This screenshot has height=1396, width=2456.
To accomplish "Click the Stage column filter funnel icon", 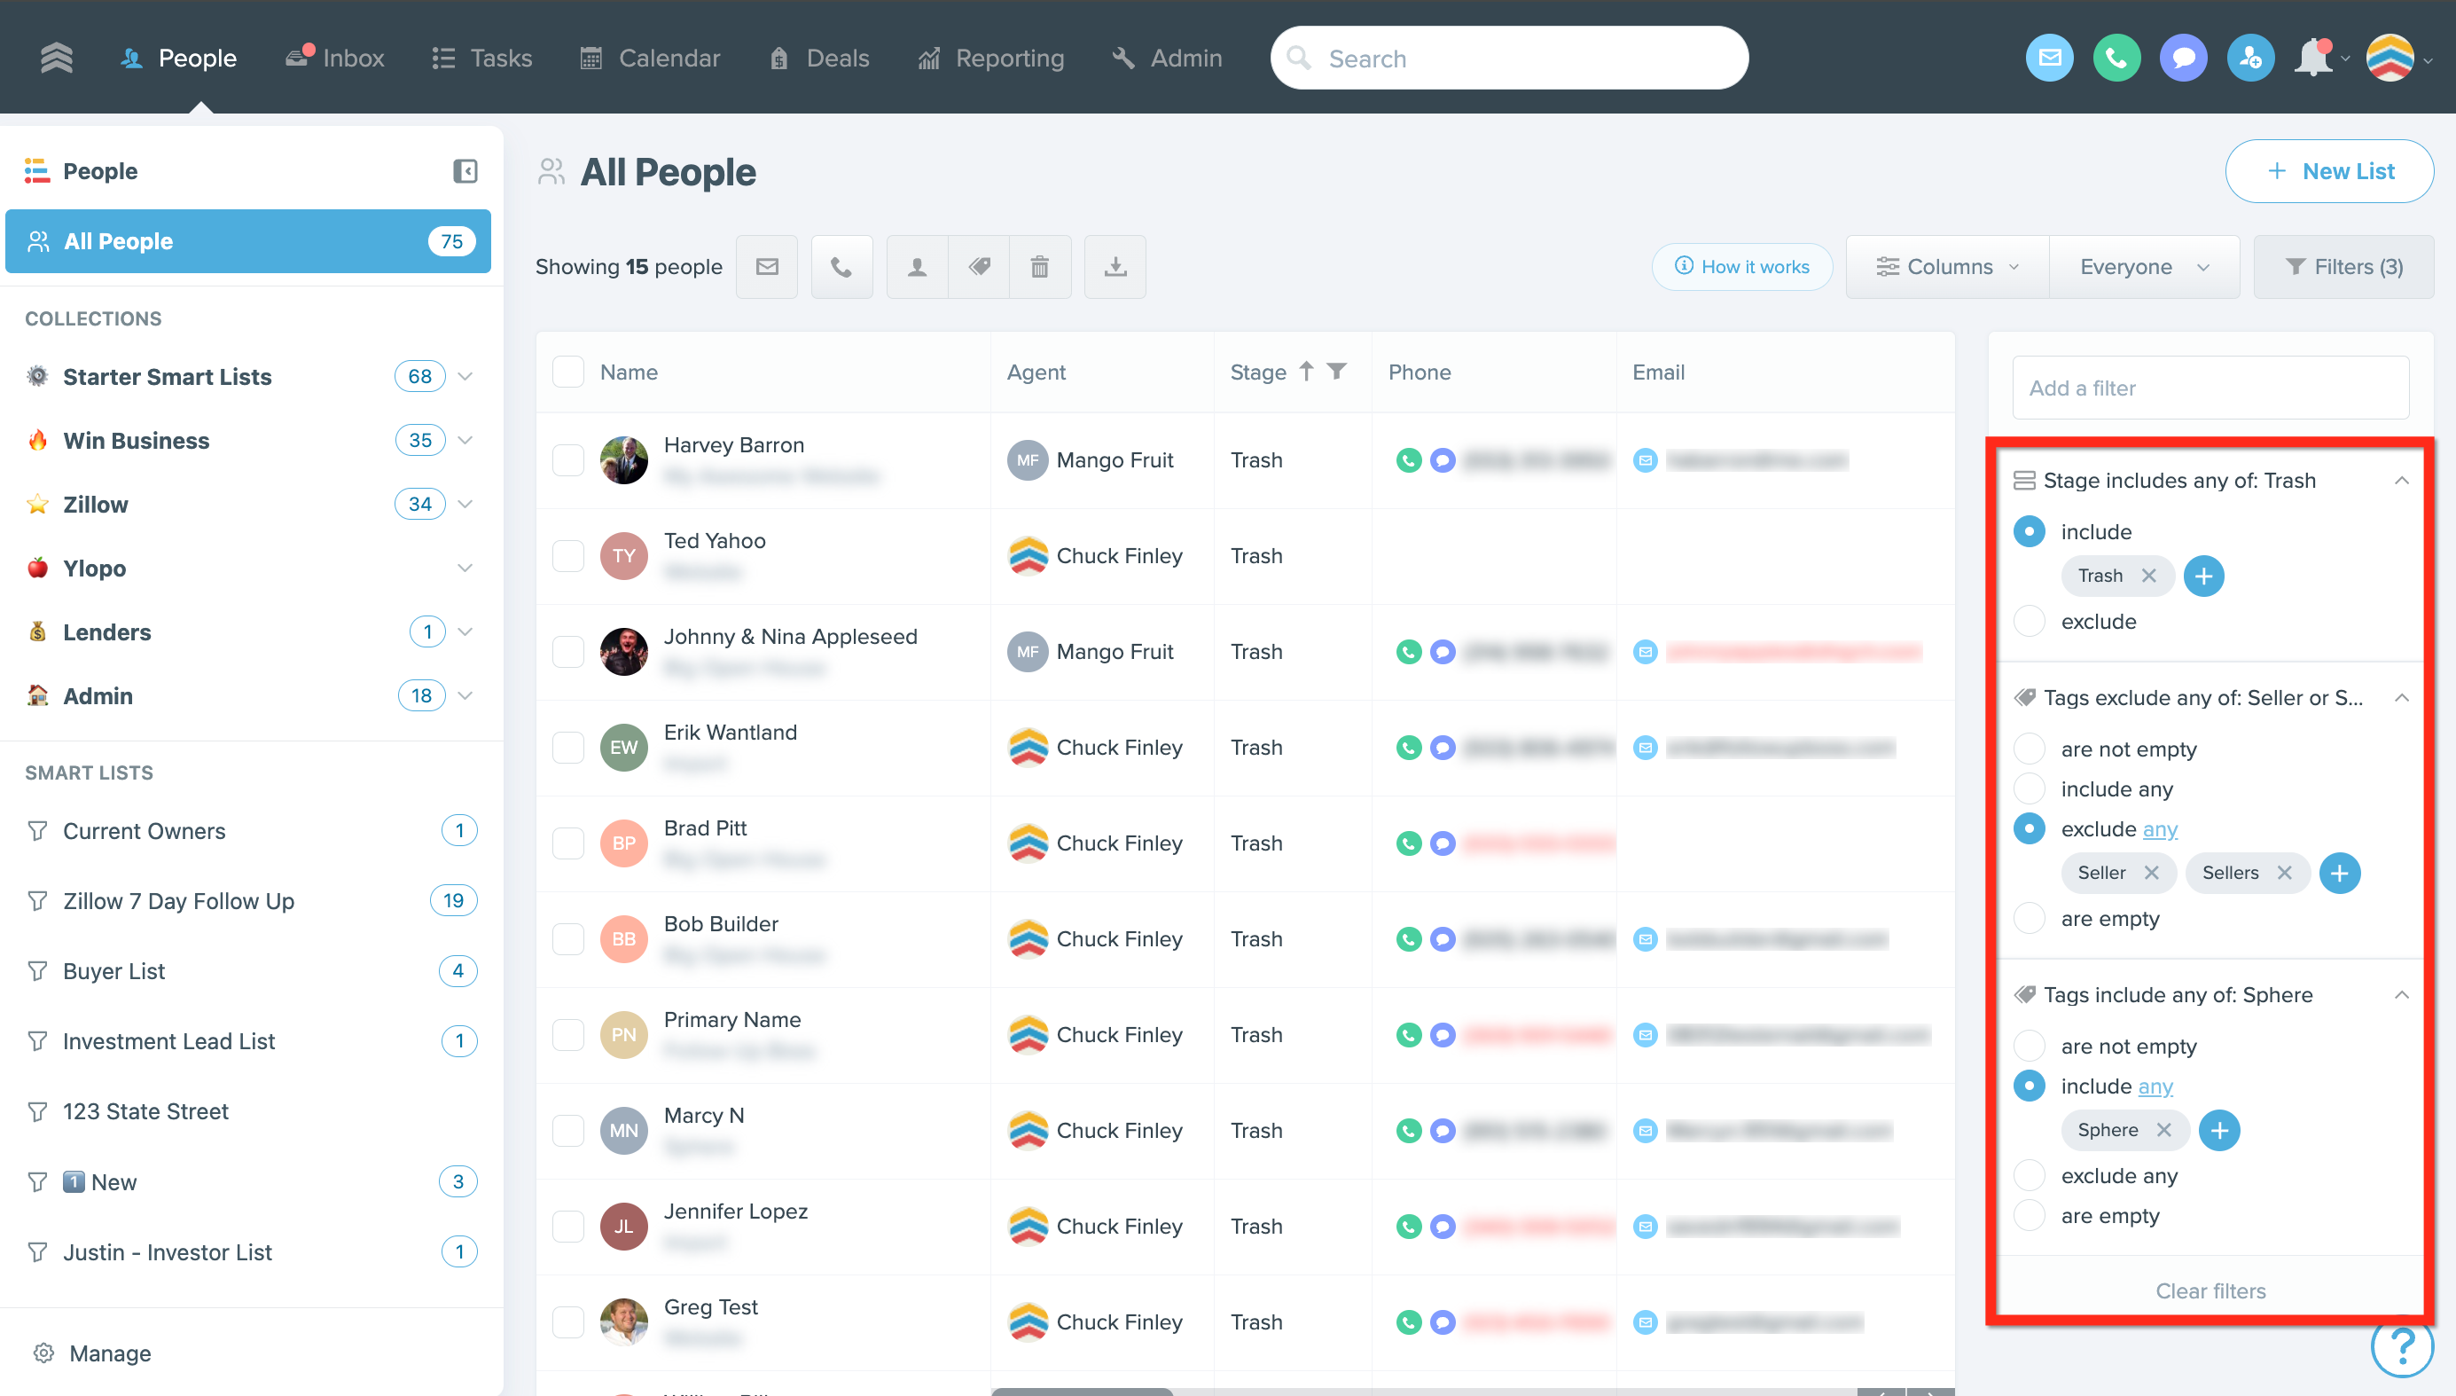I will [1337, 371].
